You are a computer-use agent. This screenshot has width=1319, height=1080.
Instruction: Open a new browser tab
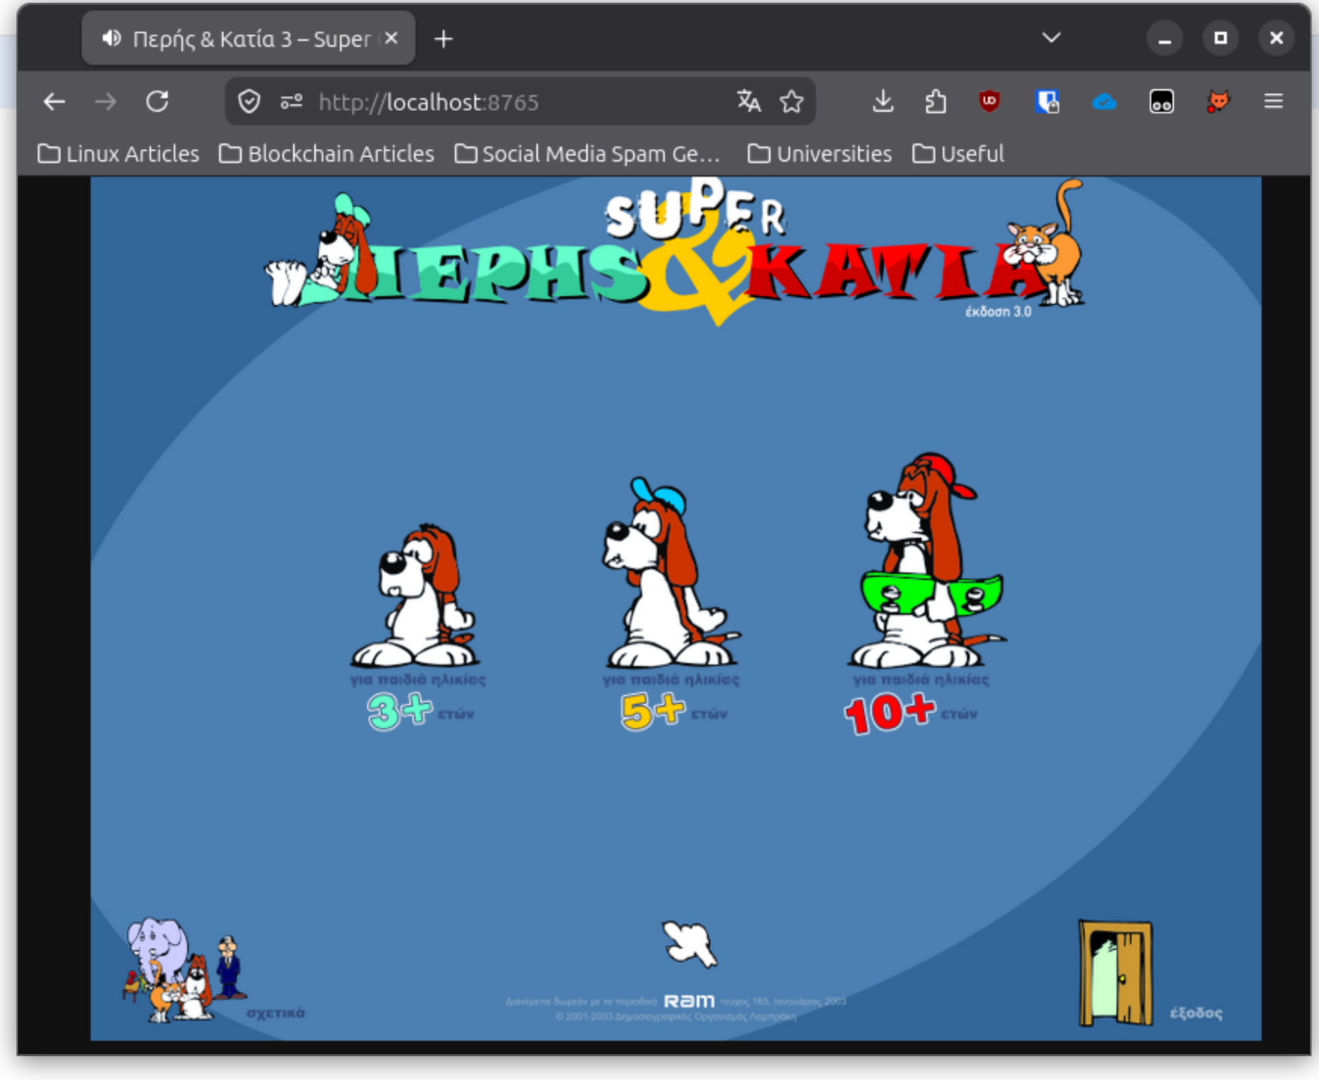click(x=443, y=39)
